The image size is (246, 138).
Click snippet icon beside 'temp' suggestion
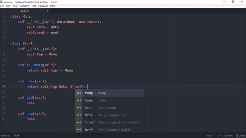(x=79, y=93)
